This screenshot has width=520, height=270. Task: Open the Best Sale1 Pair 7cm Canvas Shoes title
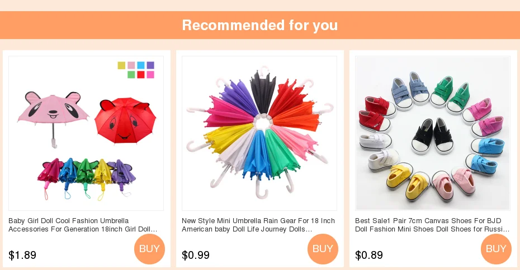[x=432, y=225]
